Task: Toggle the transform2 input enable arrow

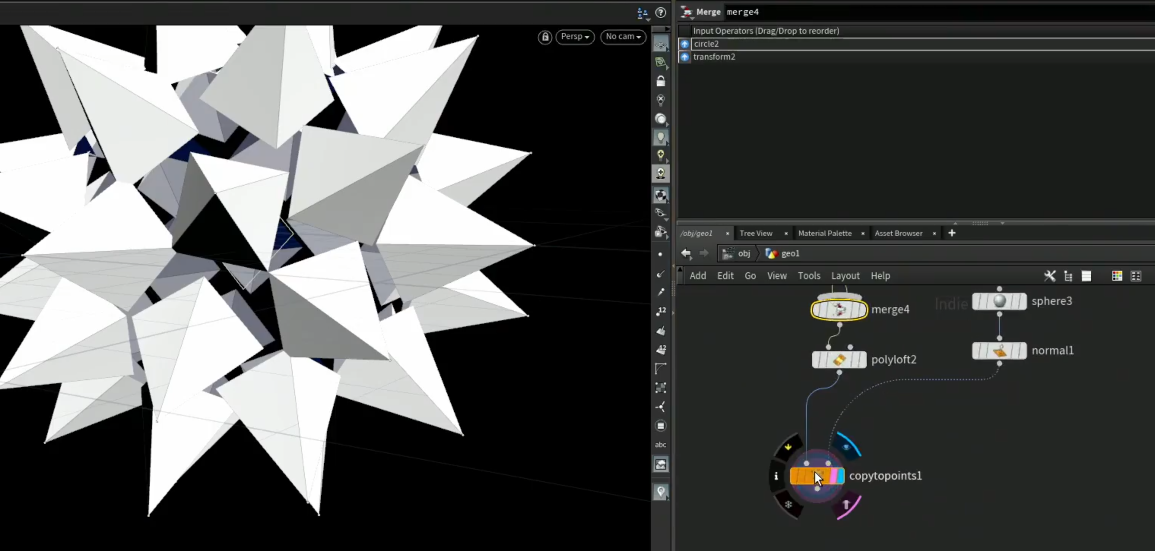Action: pos(684,57)
